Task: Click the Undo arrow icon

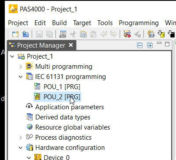Action: click(x=103, y=34)
